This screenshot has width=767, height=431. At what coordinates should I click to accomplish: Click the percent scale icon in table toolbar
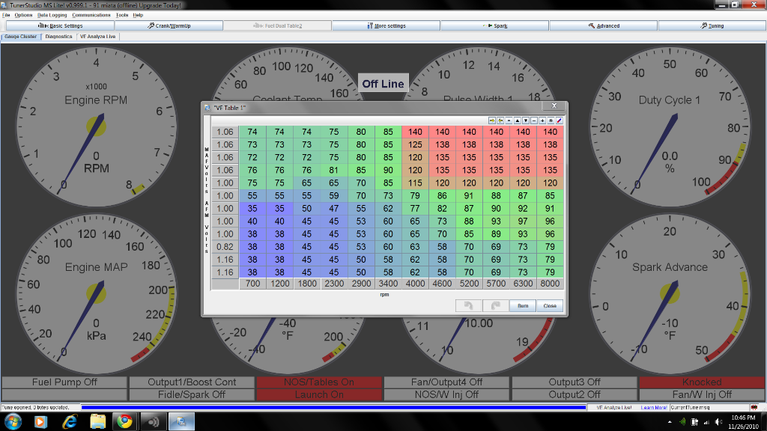pos(551,120)
